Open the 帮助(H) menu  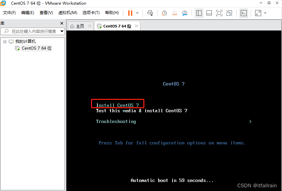tap(112, 13)
